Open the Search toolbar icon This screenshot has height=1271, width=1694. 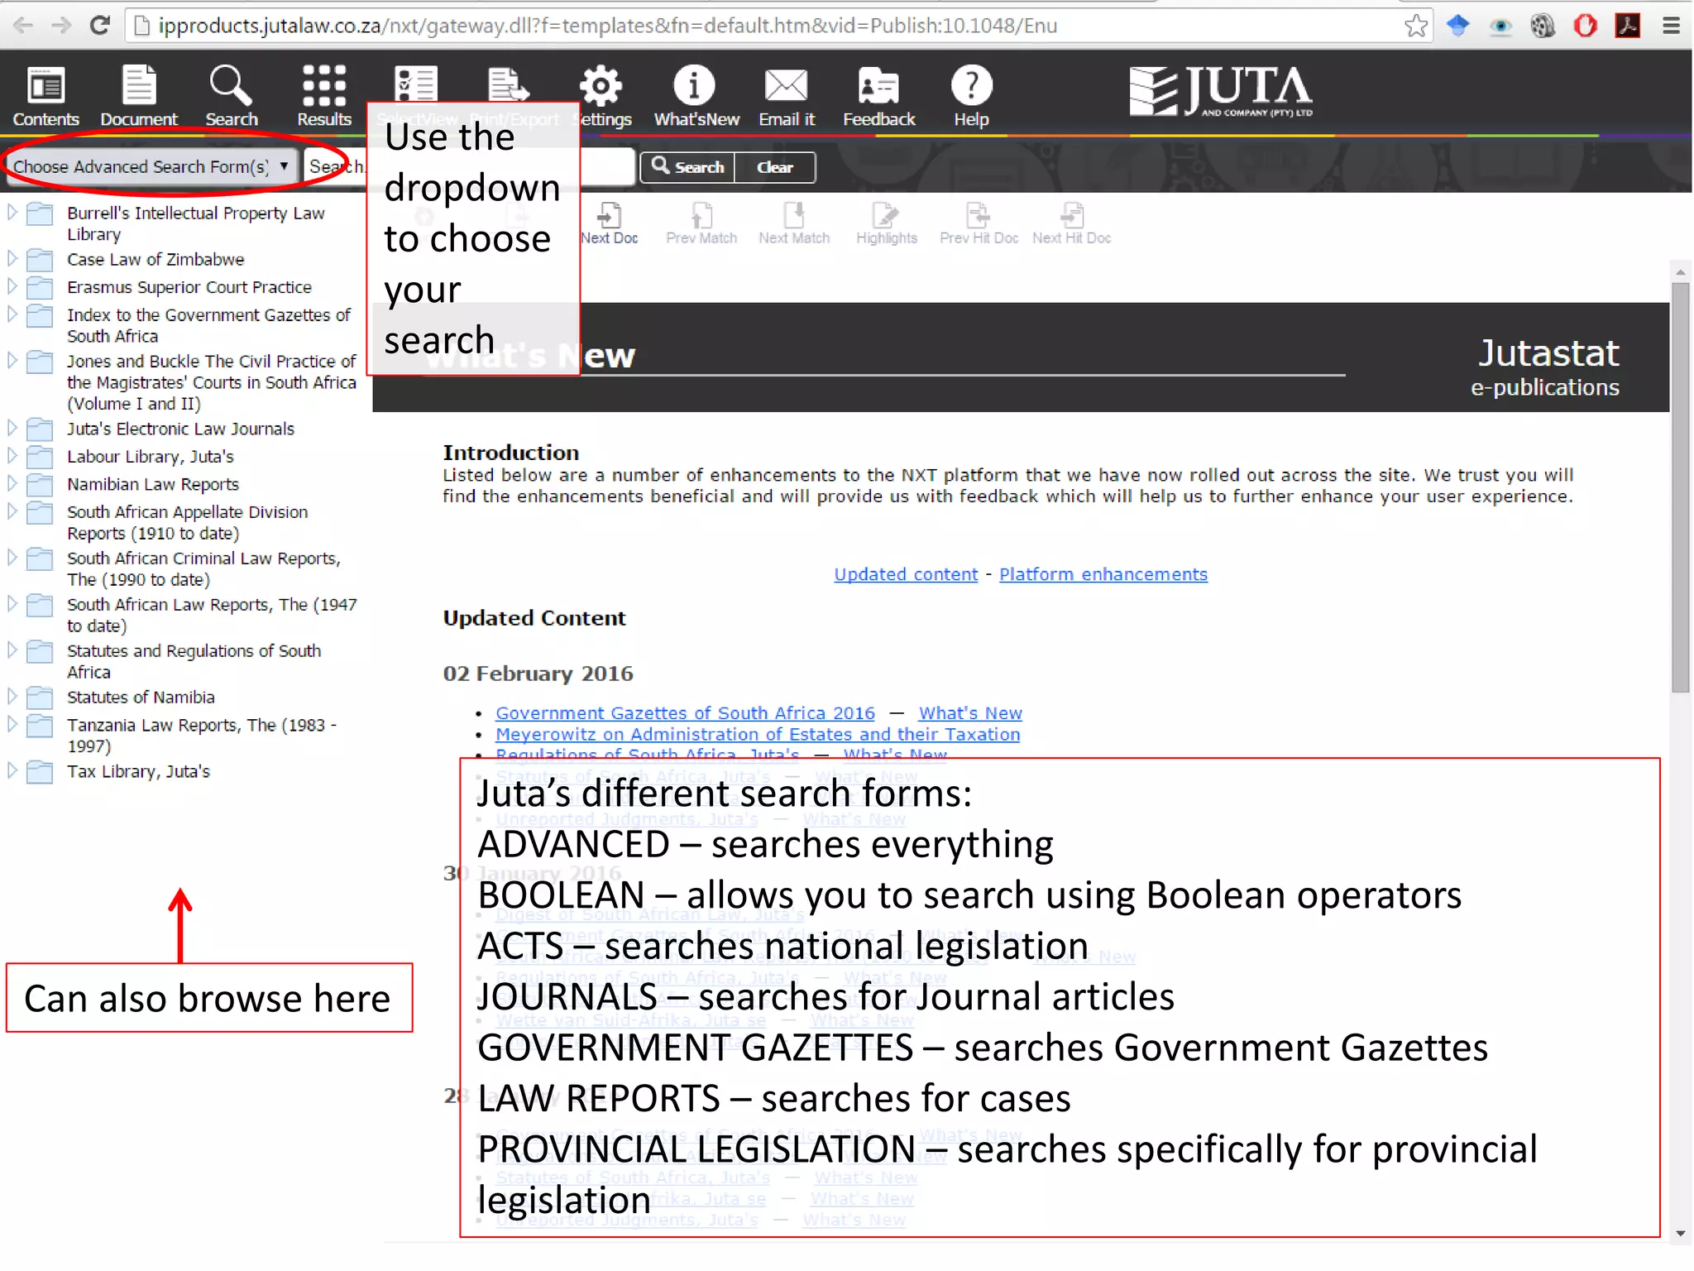pyautogui.click(x=231, y=96)
